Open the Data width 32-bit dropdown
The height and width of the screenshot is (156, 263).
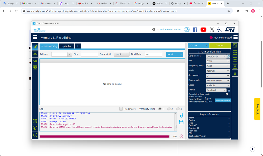pos(121,54)
